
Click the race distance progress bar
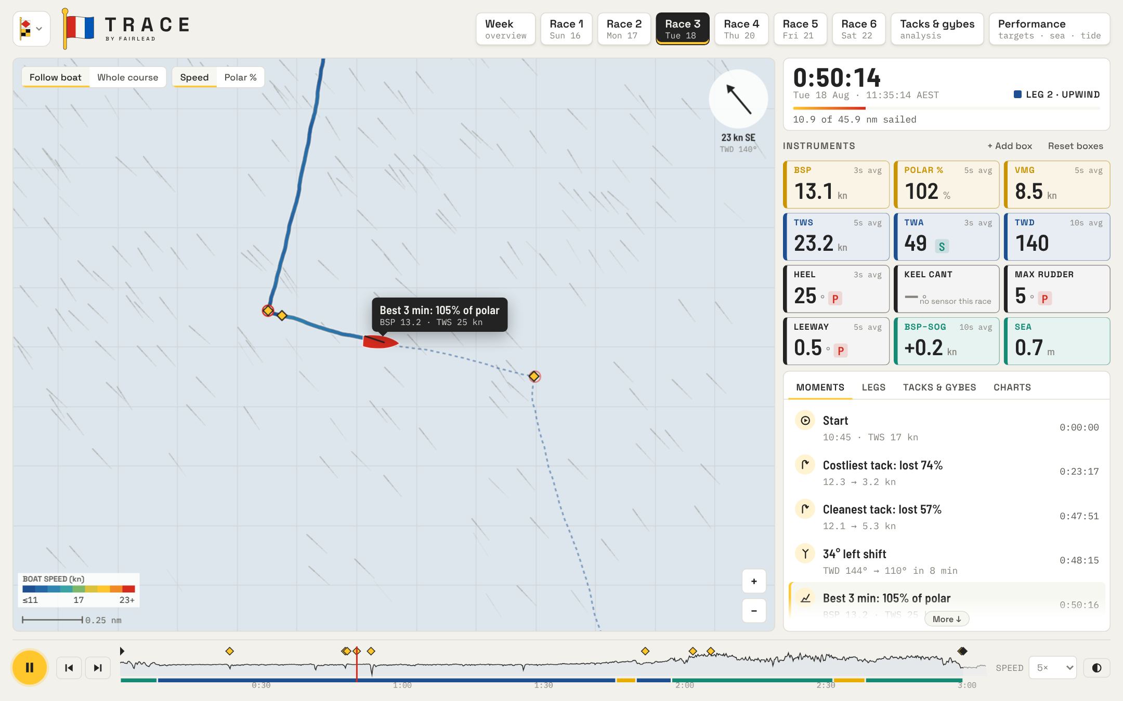tap(946, 108)
